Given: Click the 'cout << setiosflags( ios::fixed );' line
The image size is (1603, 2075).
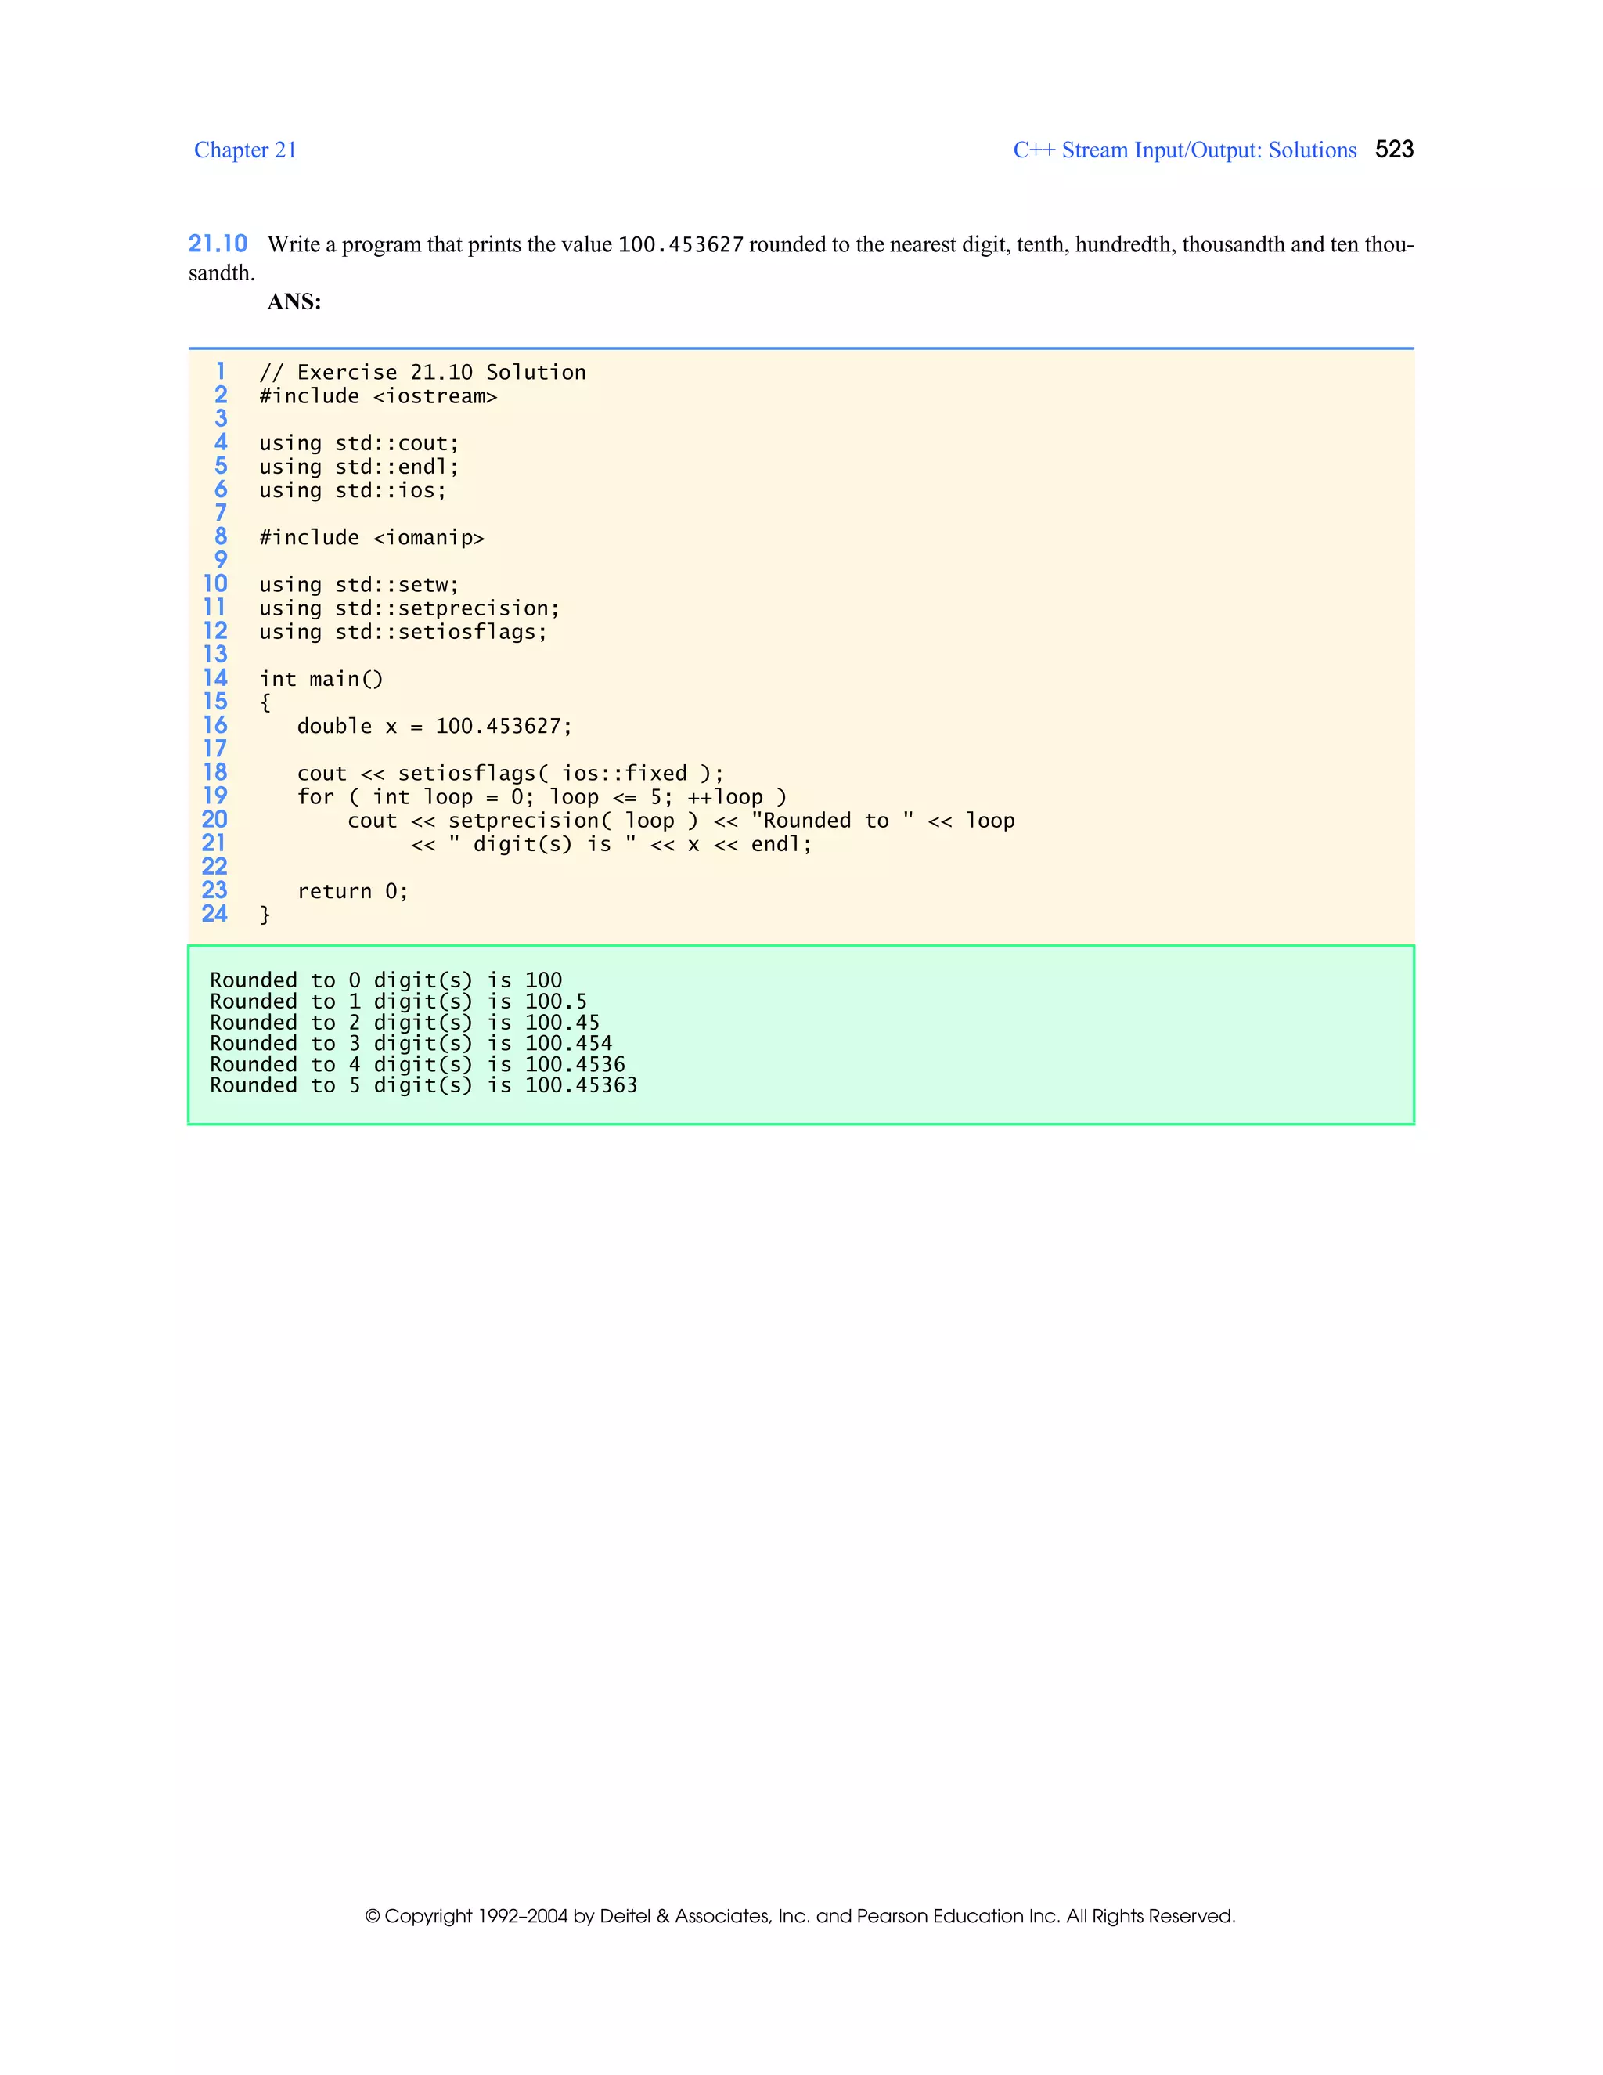Looking at the screenshot, I should (x=511, y=774).
